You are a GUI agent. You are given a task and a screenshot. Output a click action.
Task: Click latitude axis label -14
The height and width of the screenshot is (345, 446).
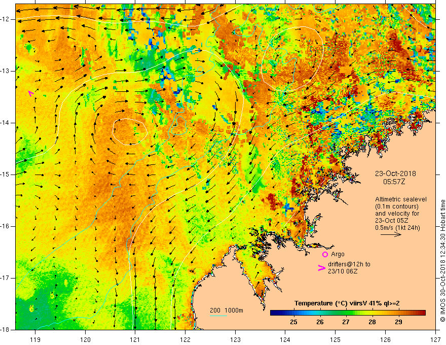click(5, 123)
